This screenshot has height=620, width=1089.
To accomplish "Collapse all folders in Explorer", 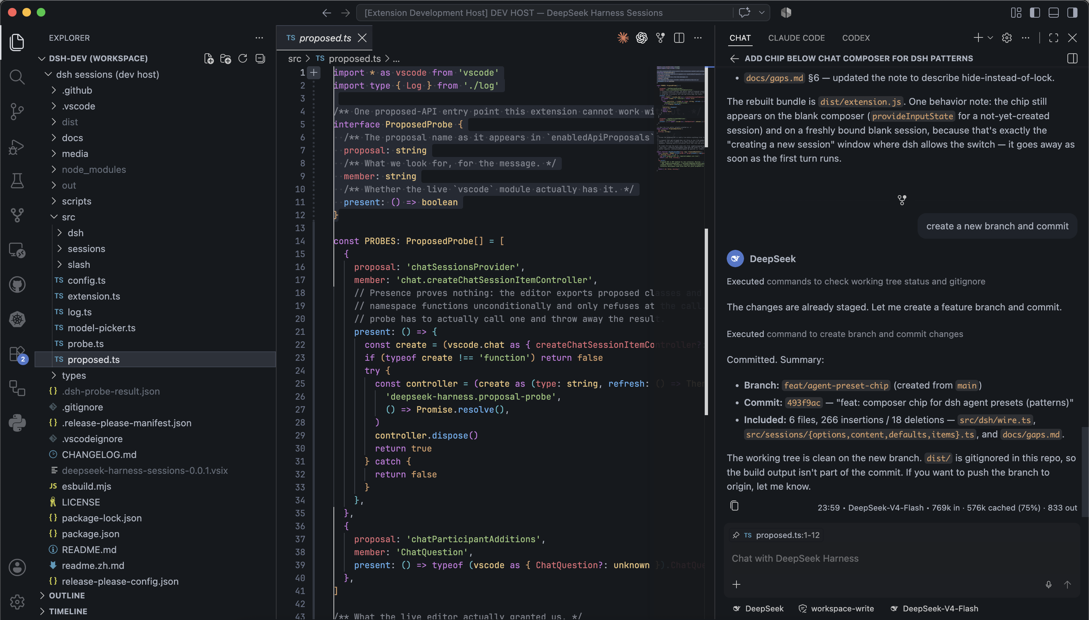I will [260, 58].
